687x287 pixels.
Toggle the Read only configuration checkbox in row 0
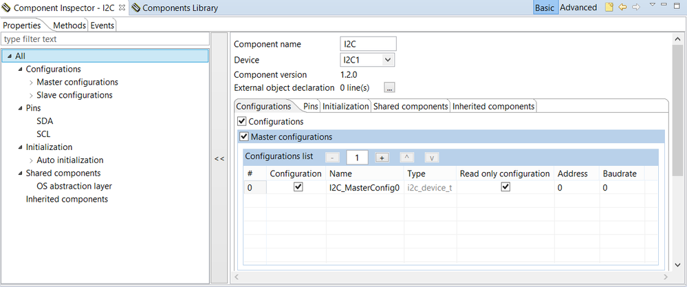coord(505,187)
